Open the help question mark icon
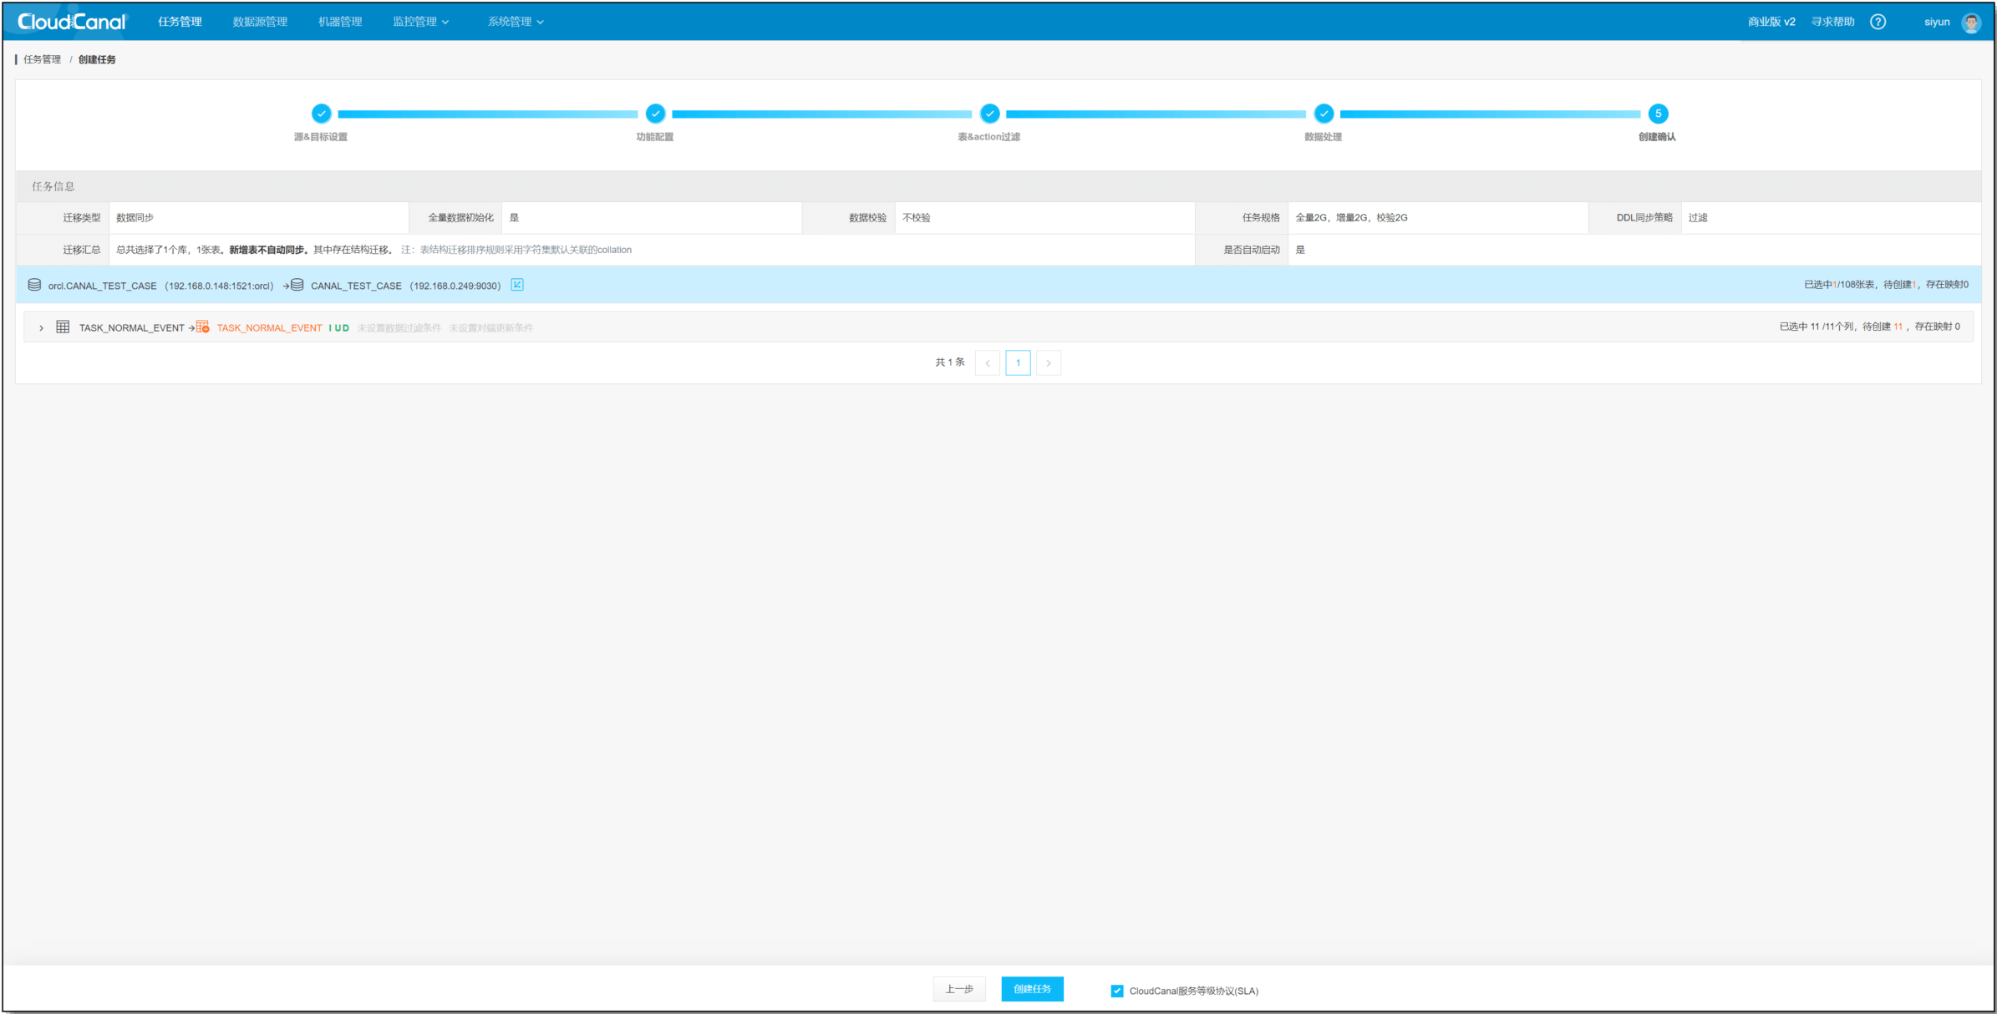The height and width of the screenshot is (1014, 1997). (x=1878, y=22)
